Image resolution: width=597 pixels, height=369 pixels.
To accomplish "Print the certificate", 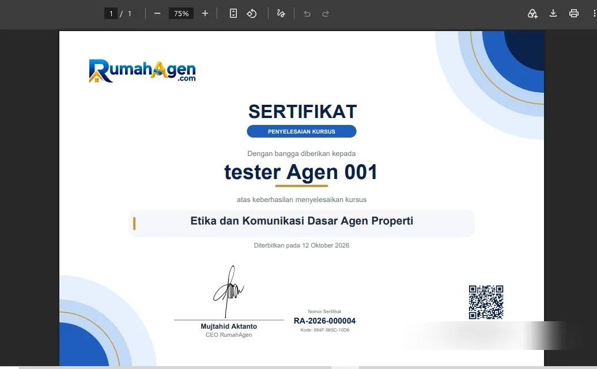I will (x=574, y=14).
